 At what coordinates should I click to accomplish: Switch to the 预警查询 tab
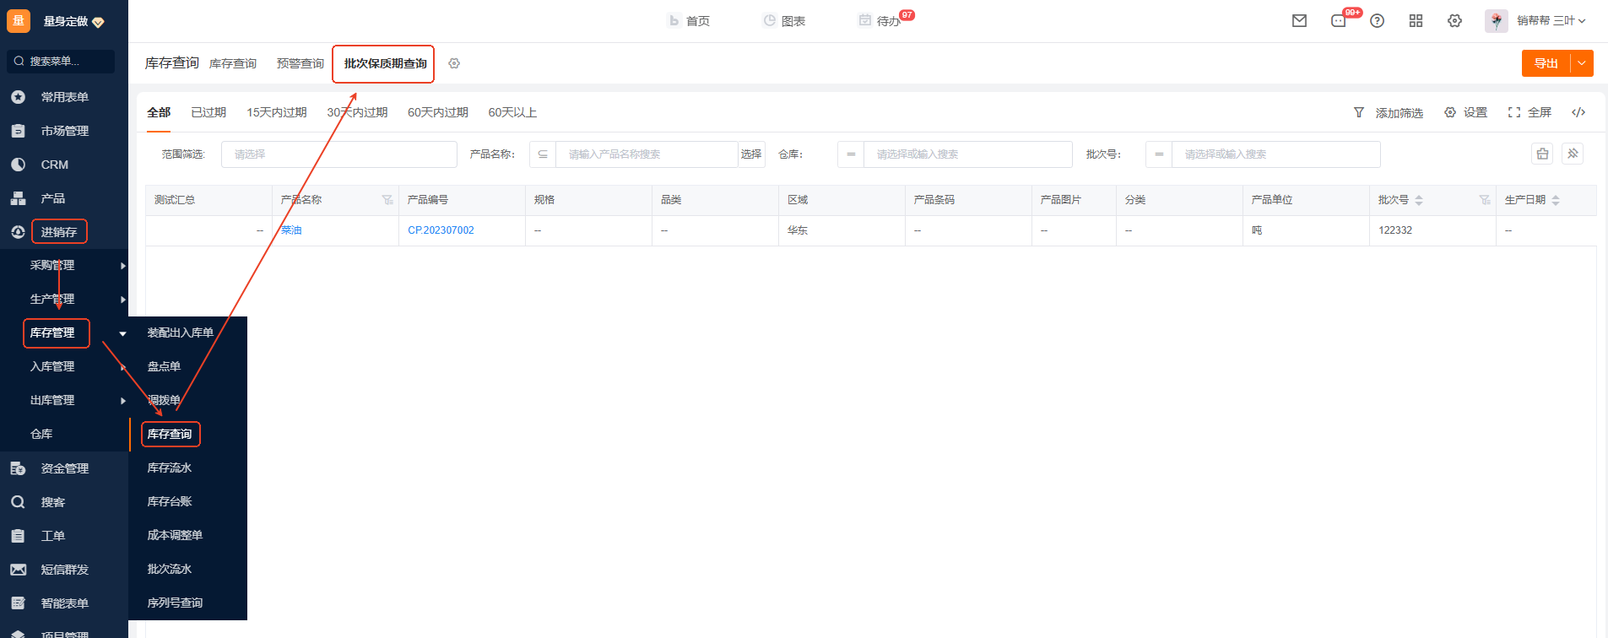[x=300, y=64]
